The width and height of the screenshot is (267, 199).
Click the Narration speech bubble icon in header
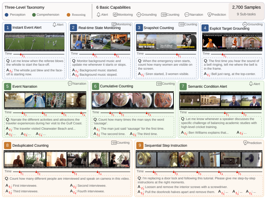tap(187, 15)
